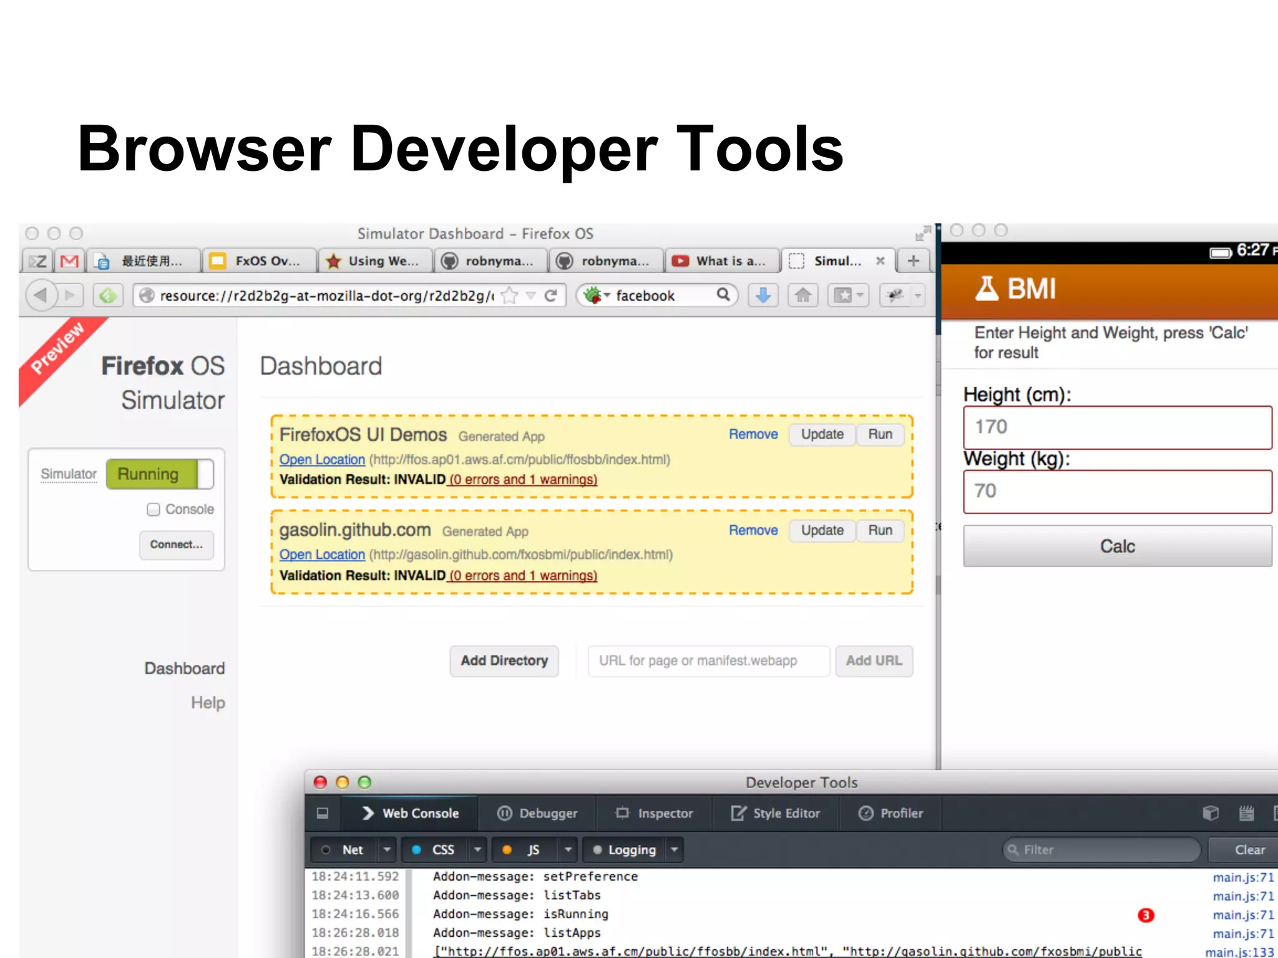The image size is (1278, 958).
Task: Click the reload icon in the URL bar
Action: click(x=550, y=295)
